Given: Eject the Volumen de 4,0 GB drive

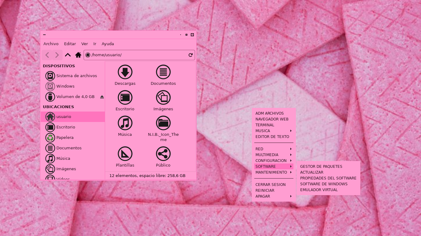Looking at the screenshot, I should pyautogui.click(x=102, y=97).
